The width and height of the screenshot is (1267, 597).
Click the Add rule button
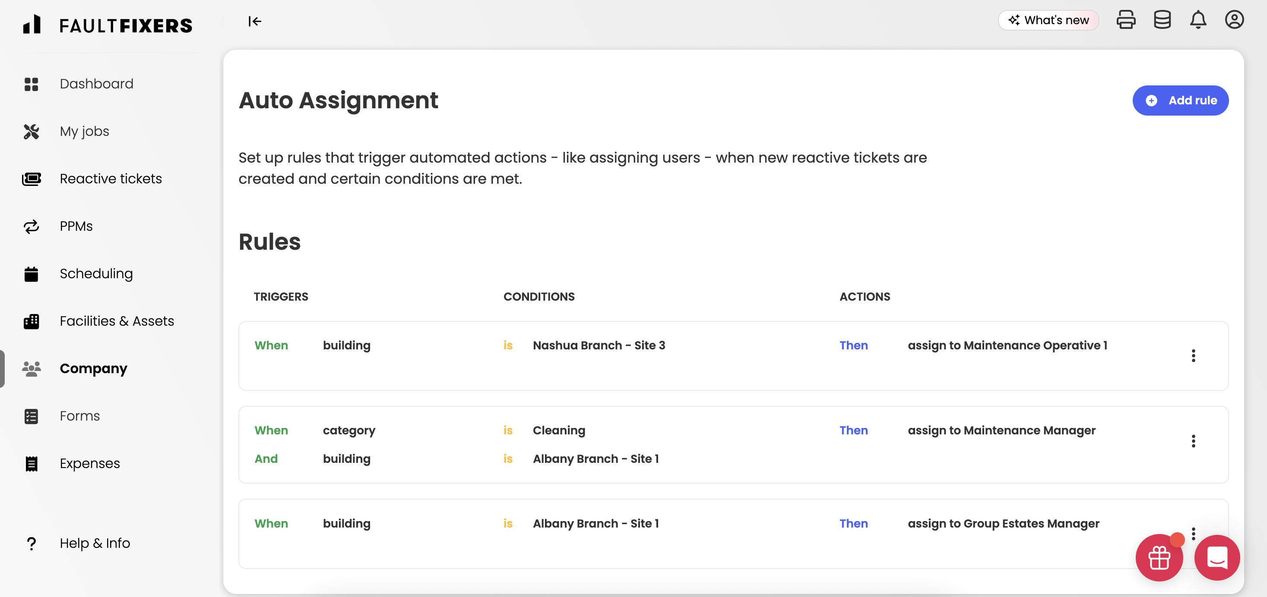click(x=1181, y=100)
